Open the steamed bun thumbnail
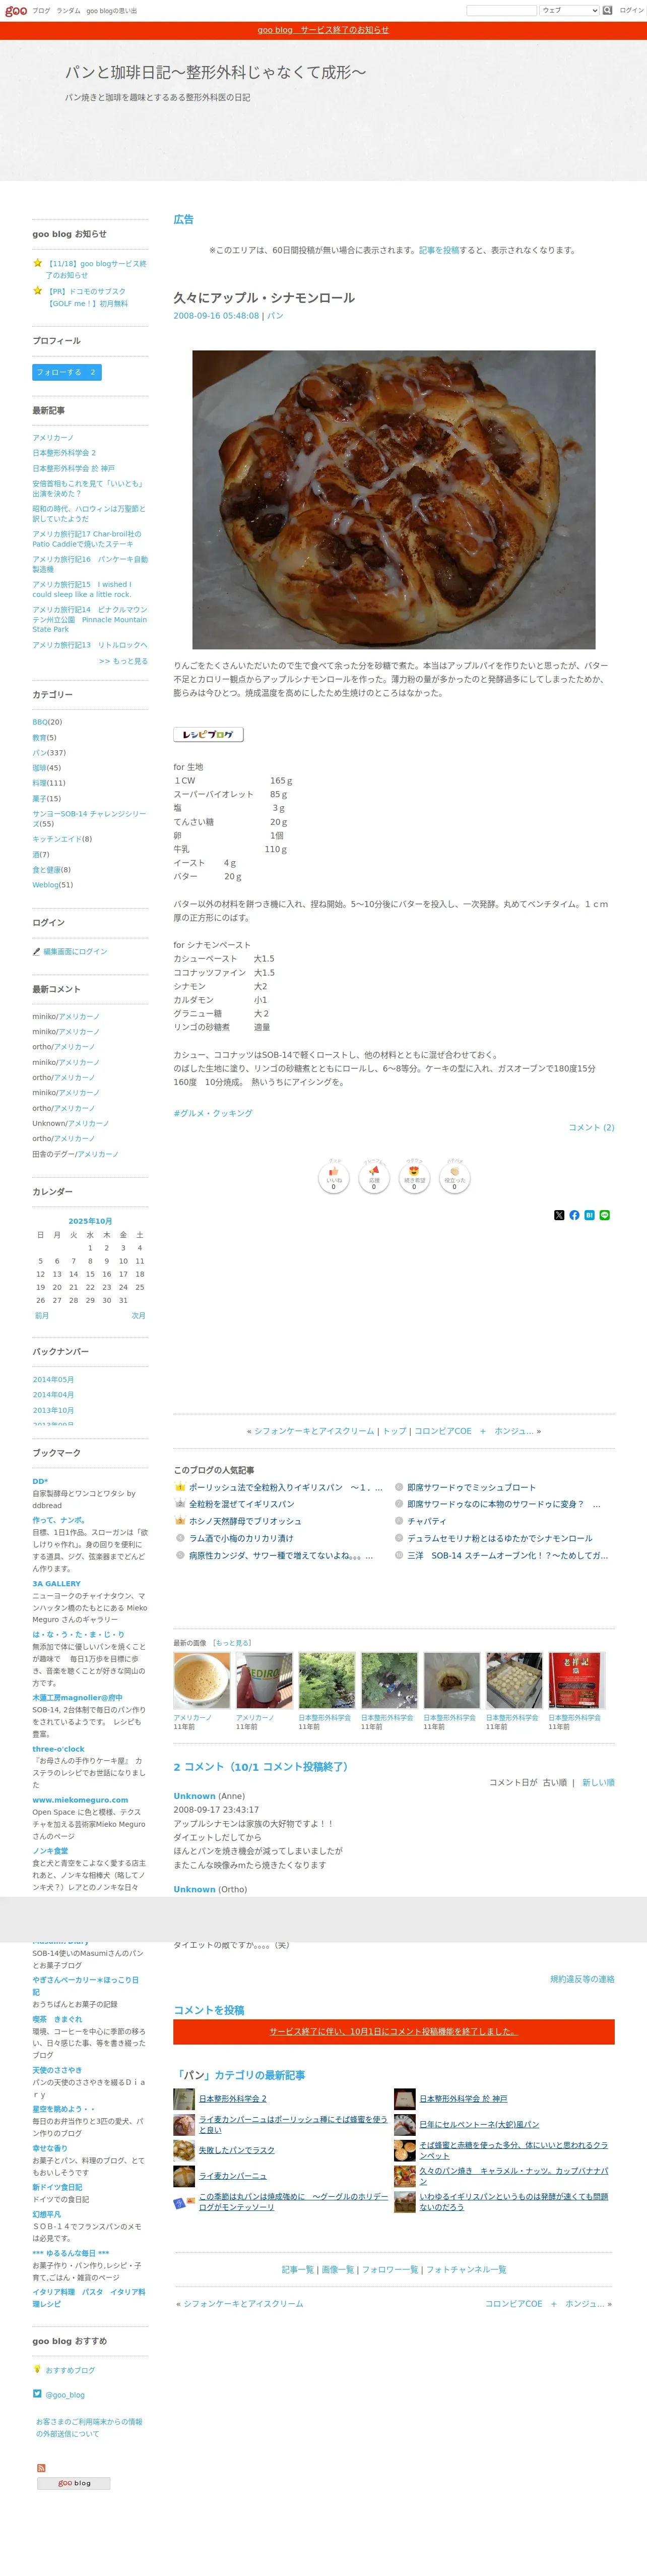Screen dimensions: 647x2576 click(452, 1680)
